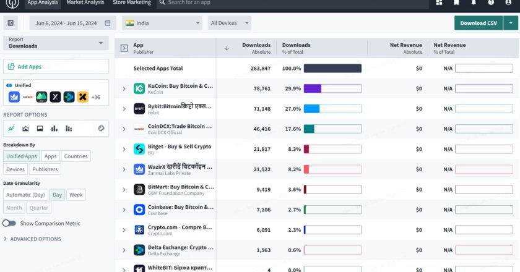Click the CoinDCX app icon in table
Screen dimensions: 520x272
point(139,129)
